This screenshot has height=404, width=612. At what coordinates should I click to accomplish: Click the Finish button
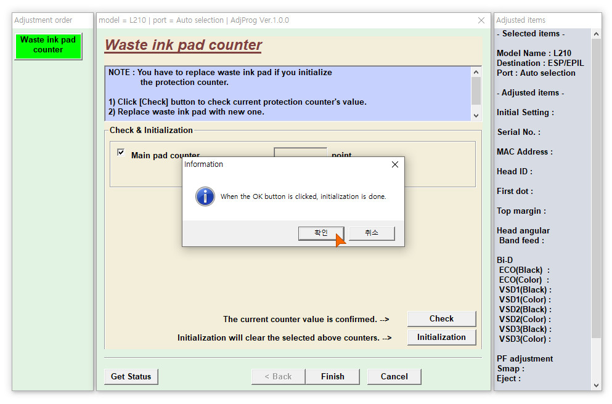[333, 377]
